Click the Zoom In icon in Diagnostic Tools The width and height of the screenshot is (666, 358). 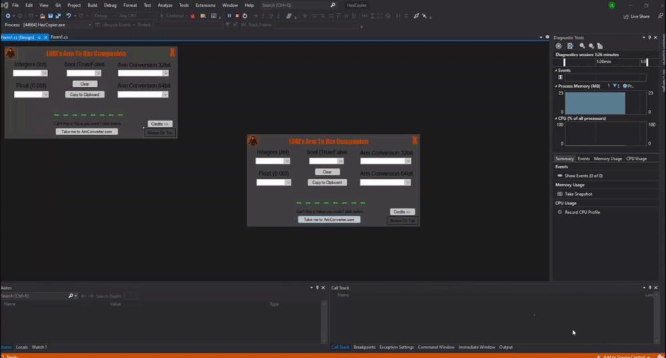pos(582,46)
